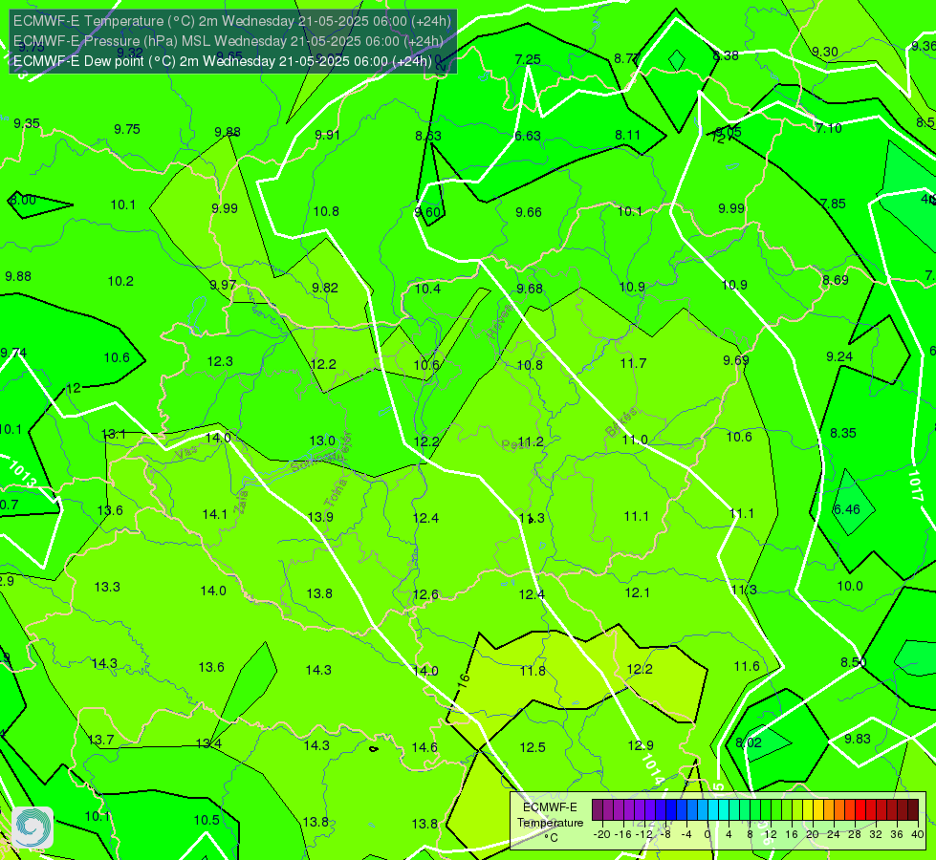936x860 pixels.
Task: Click the legend tick label '-12'
Action: [x=643, y=834]
